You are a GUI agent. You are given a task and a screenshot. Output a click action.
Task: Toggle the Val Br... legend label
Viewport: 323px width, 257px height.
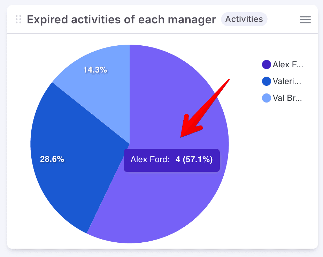[x=287, y=98]
